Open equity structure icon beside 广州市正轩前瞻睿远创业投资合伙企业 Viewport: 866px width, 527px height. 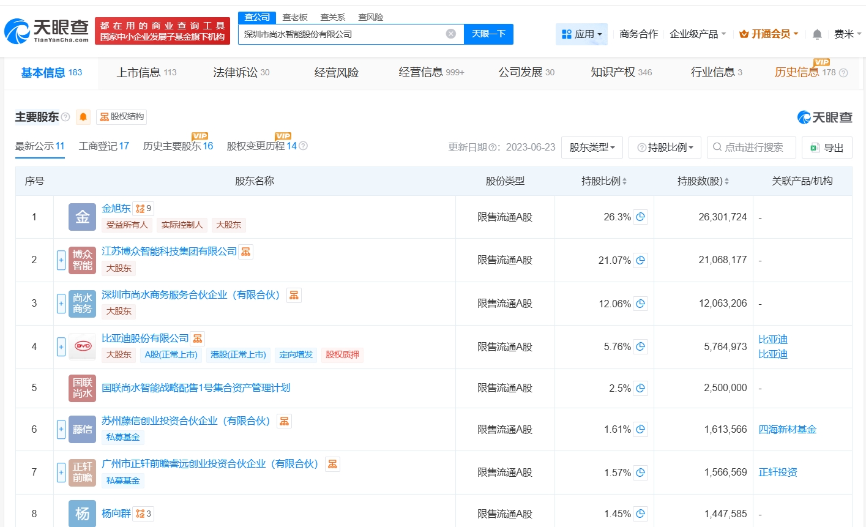pos(332,464)
